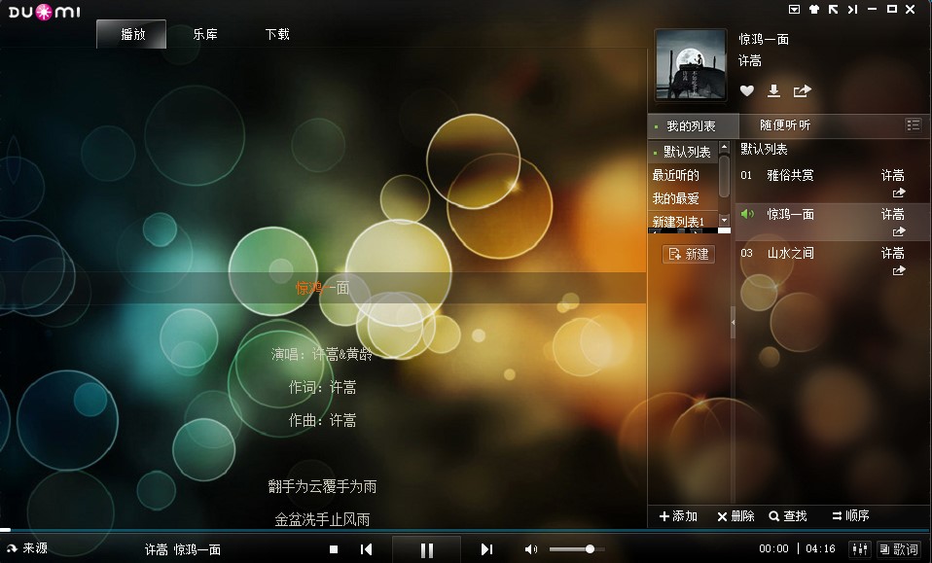Open the 最近听的 playlist
Screen dimensions: 932x563
point(676,175)
